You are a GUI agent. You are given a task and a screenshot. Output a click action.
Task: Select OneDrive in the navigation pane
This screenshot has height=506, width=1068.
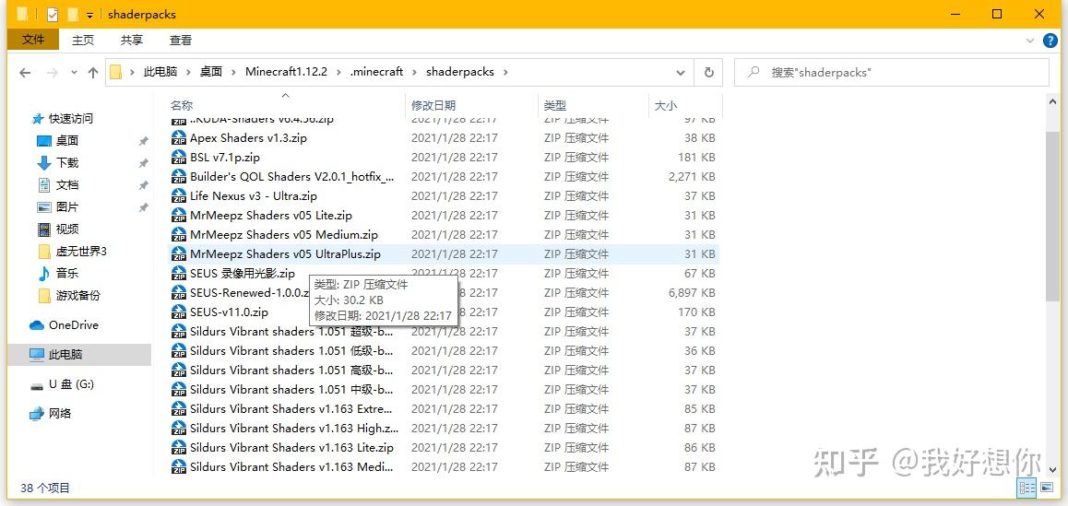tap(74, 325)
